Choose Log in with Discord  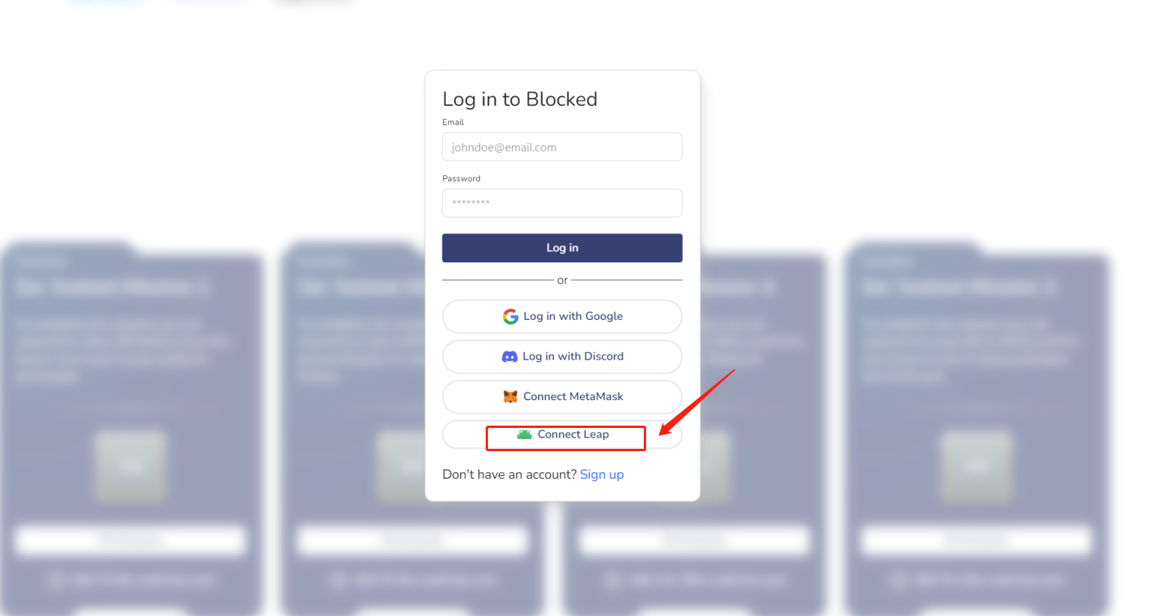pos(562,357)
